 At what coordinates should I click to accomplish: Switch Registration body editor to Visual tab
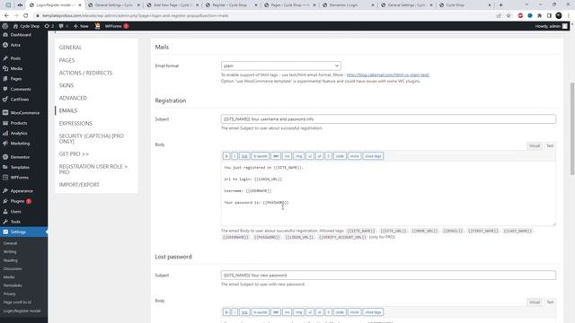coord(535,146)
